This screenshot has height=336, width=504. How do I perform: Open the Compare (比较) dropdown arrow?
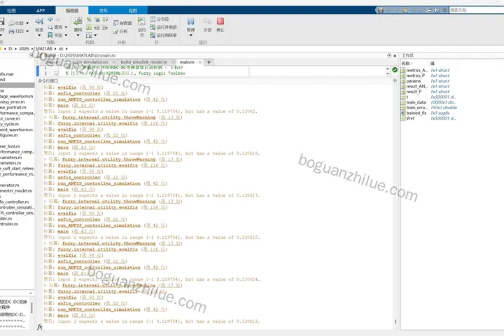(x=27, y=23)
